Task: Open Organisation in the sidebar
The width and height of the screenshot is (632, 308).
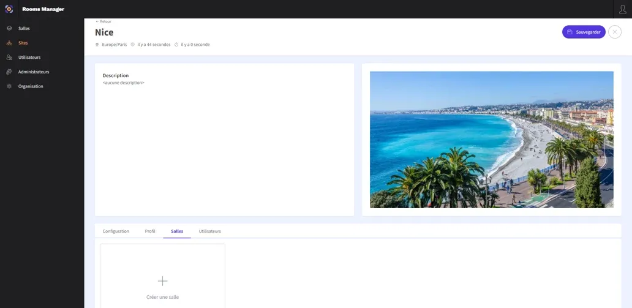Action: [x=31, y=86]
